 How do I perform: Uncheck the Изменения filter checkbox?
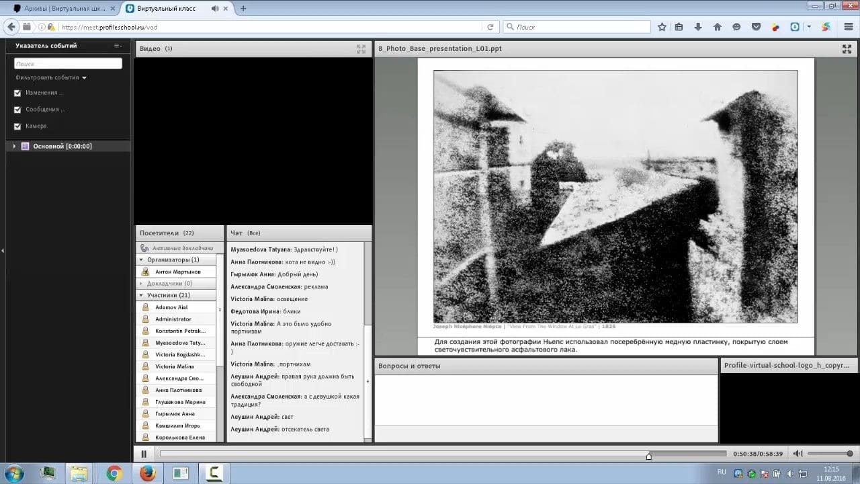coord(17,93)
